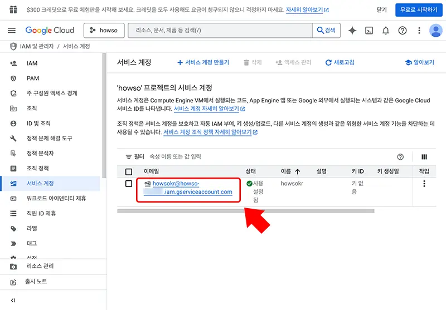The image size is (446, 310).
Task: Click the gift icon in credit banner
Action: (13, 9)
